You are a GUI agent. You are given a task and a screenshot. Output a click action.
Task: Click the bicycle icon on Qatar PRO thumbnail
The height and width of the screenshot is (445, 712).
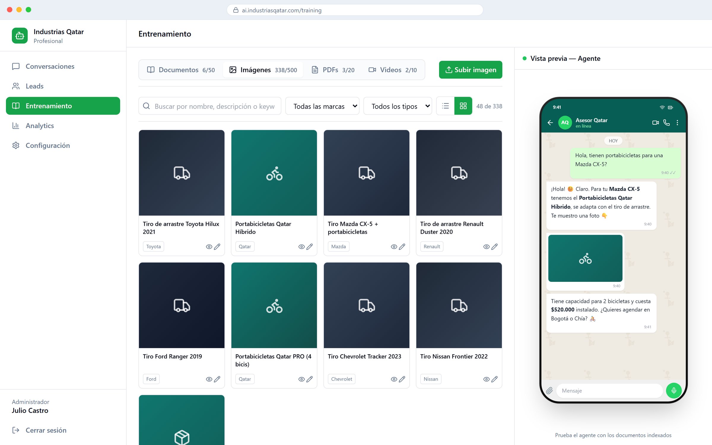tap(274, 306)
